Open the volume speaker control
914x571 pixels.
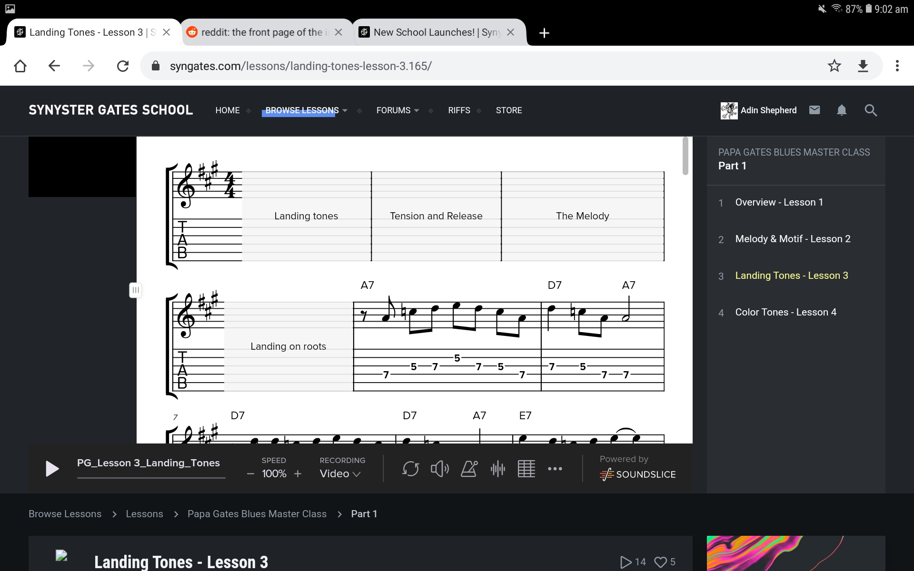439,469
